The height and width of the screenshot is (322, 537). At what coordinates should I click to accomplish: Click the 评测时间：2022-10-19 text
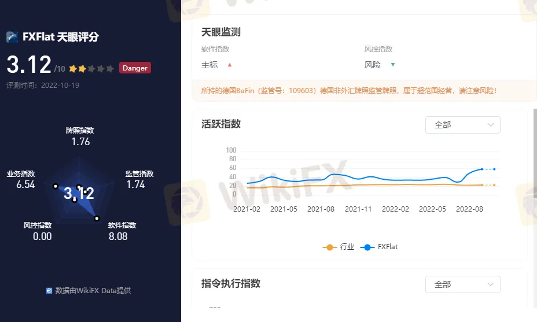coord(43,85)
